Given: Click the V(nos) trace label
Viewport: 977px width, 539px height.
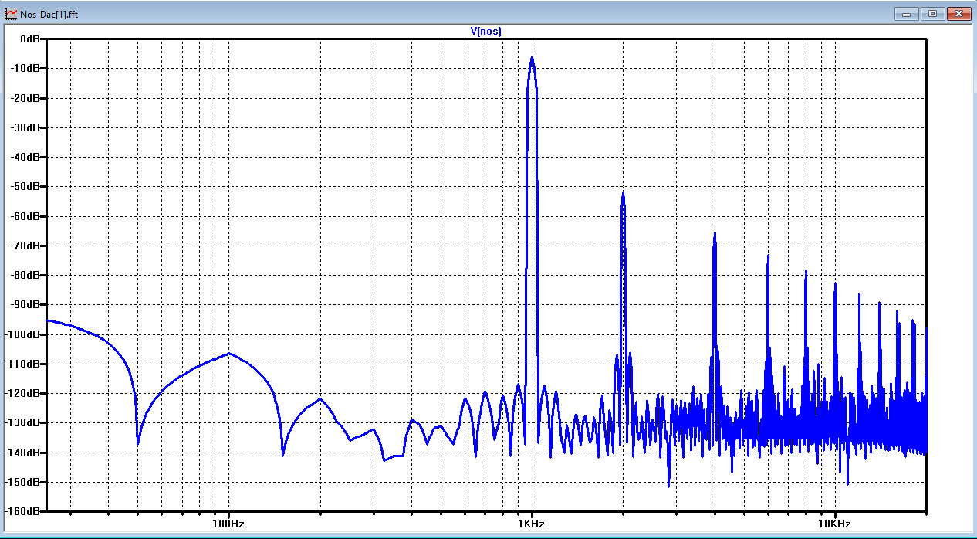Looking at the screenshot, I should 486,32.
